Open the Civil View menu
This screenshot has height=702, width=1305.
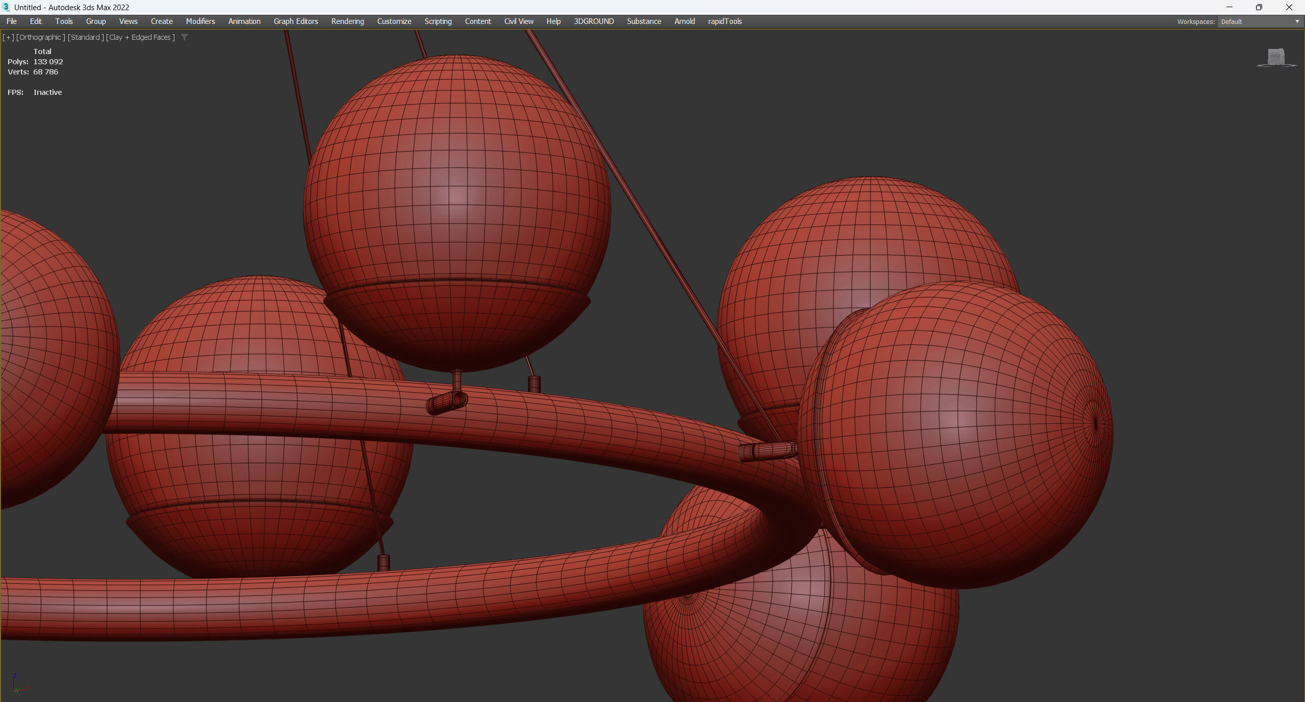tap(518, 21)
